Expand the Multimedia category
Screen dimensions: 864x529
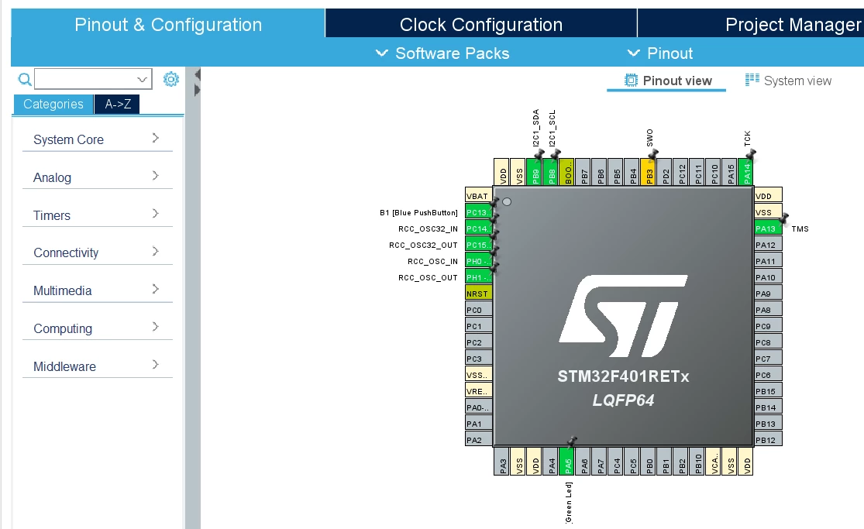(97, 291)
